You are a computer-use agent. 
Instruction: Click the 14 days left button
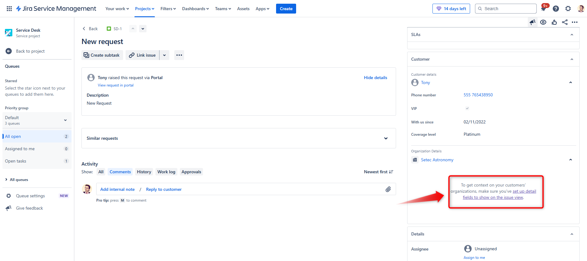click(x=451, y=9)
